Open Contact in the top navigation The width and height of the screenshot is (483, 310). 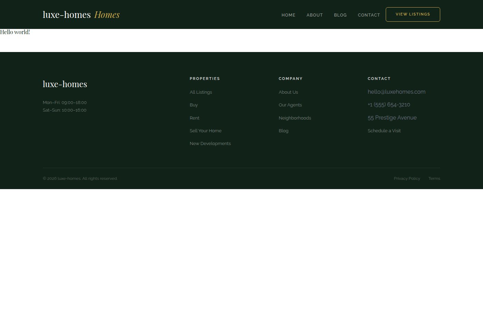click(369, 15)
